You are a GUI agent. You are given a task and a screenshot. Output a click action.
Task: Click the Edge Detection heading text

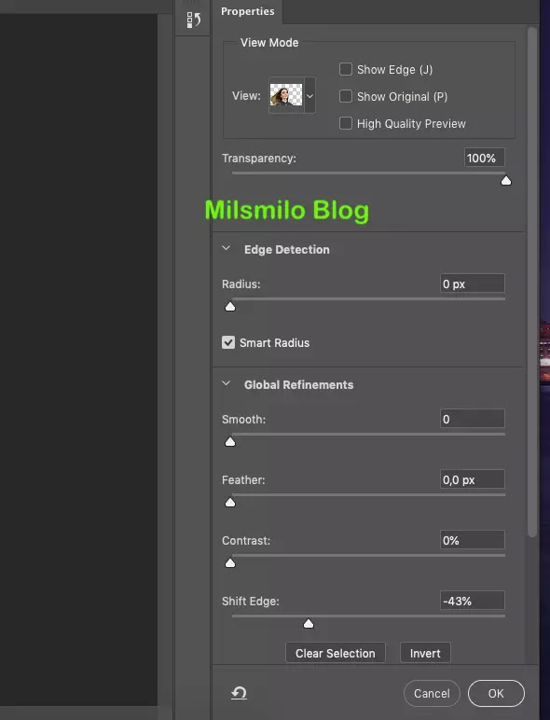[286, 249]
